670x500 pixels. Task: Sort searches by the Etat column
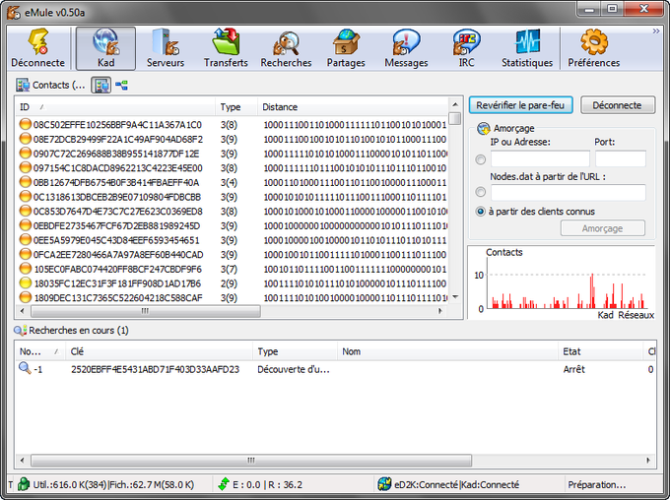(601, 351)
